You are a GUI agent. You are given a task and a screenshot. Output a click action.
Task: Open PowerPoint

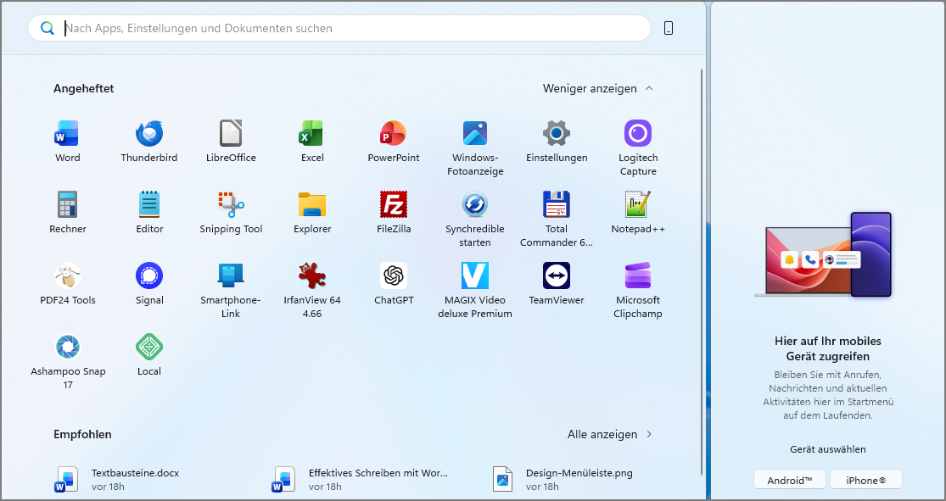click(393, 140)
